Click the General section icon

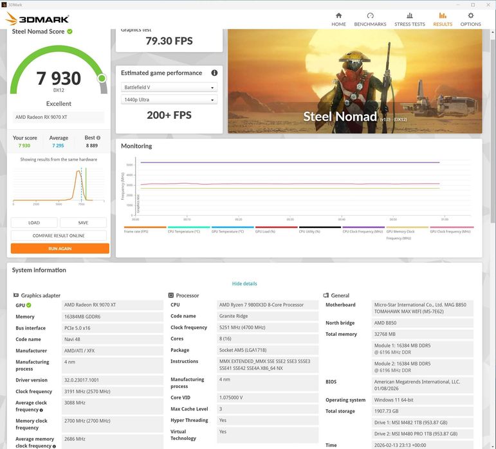[326, 295]
